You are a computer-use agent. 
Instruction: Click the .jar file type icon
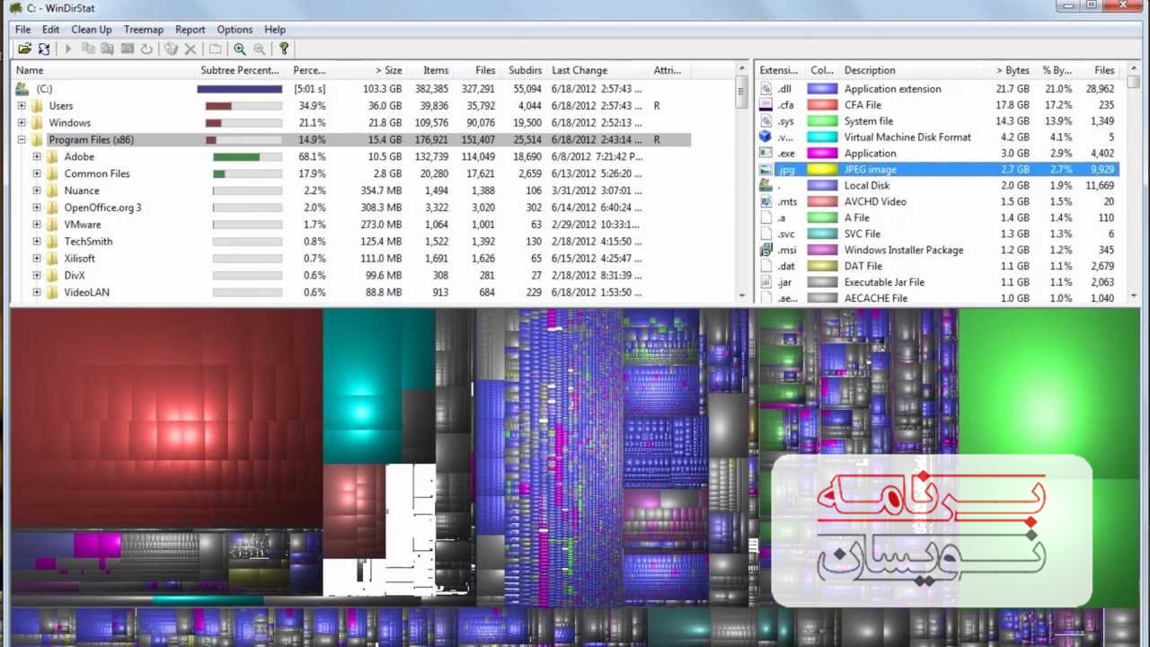coord(765,282)
